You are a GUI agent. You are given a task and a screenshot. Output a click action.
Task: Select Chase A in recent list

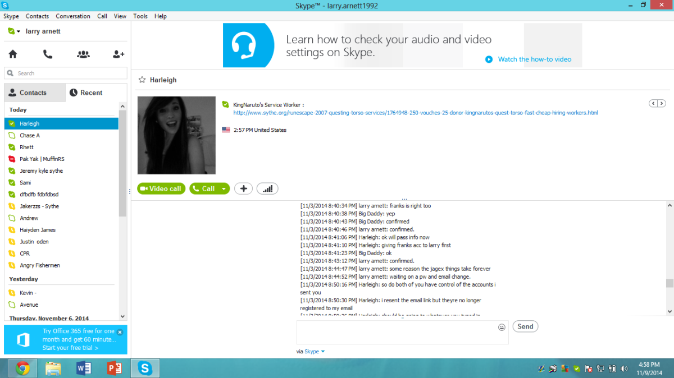click(x=61, y=135)
